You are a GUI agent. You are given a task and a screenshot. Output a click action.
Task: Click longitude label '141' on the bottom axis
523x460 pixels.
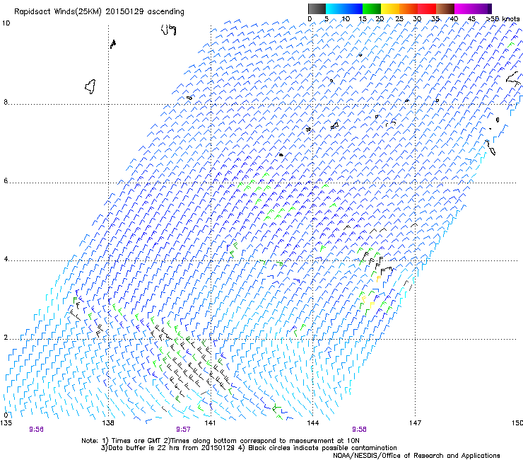pyautogui.click(x=210, y=423)
